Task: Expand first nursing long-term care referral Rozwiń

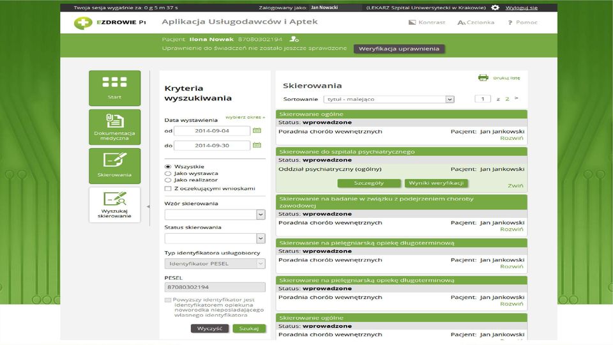Action: point(511,266)
